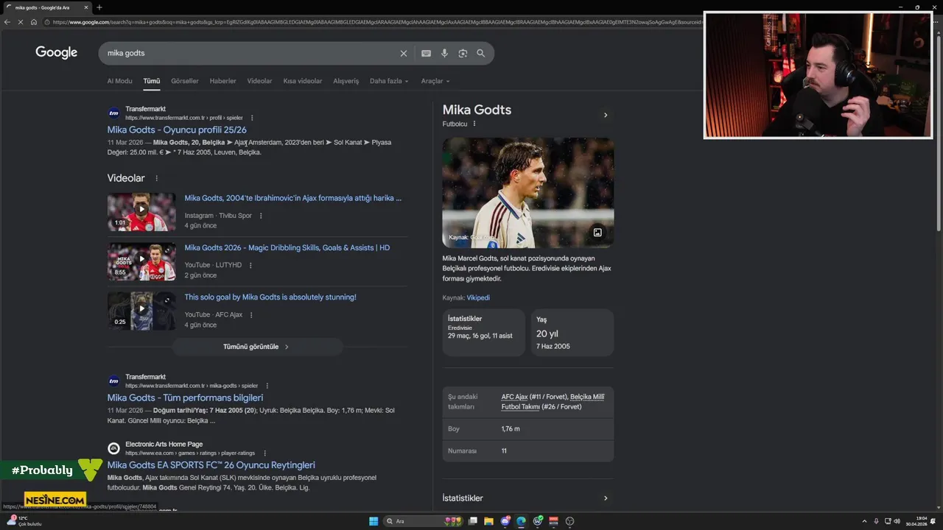Open the Vikipedi source link
The width and height of the screenshot is (943, 530).
coord(478,297)
